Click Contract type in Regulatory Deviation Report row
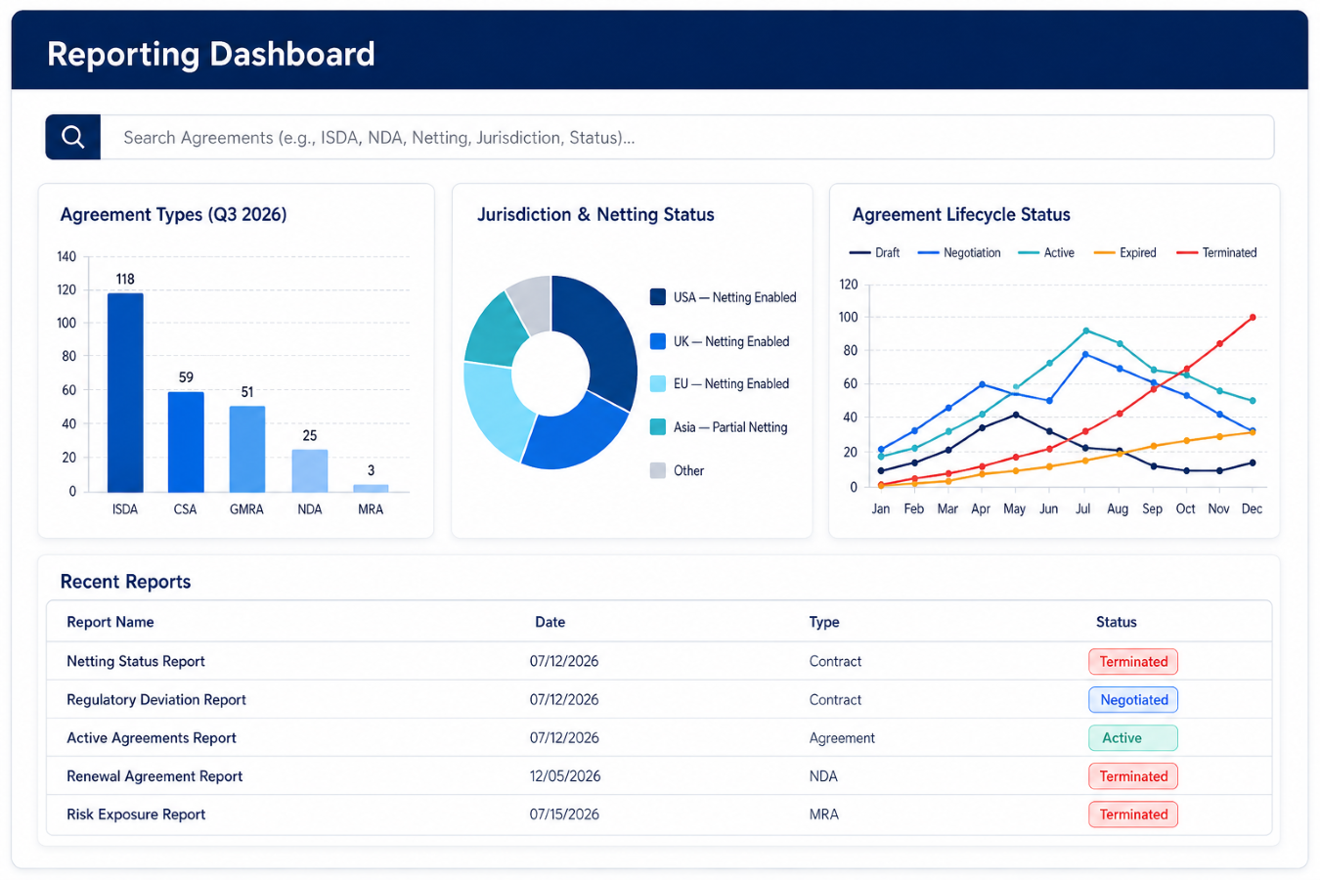1320x880 pixels. click(835, 700)
